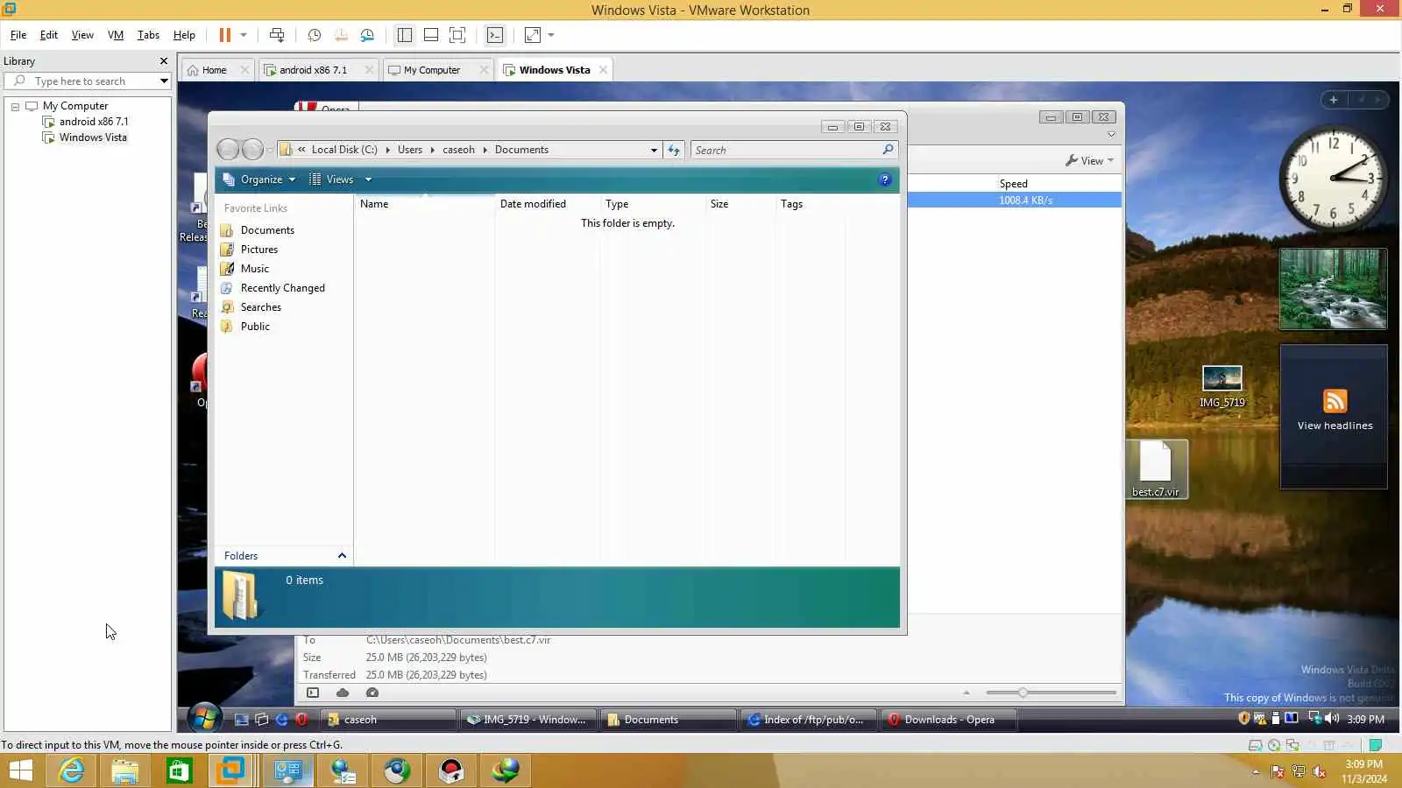Image resolution: width=1402 pixels, height=788 pixels.
Task: Click the Vista volume tray icon
Action: pos(1332,719)
